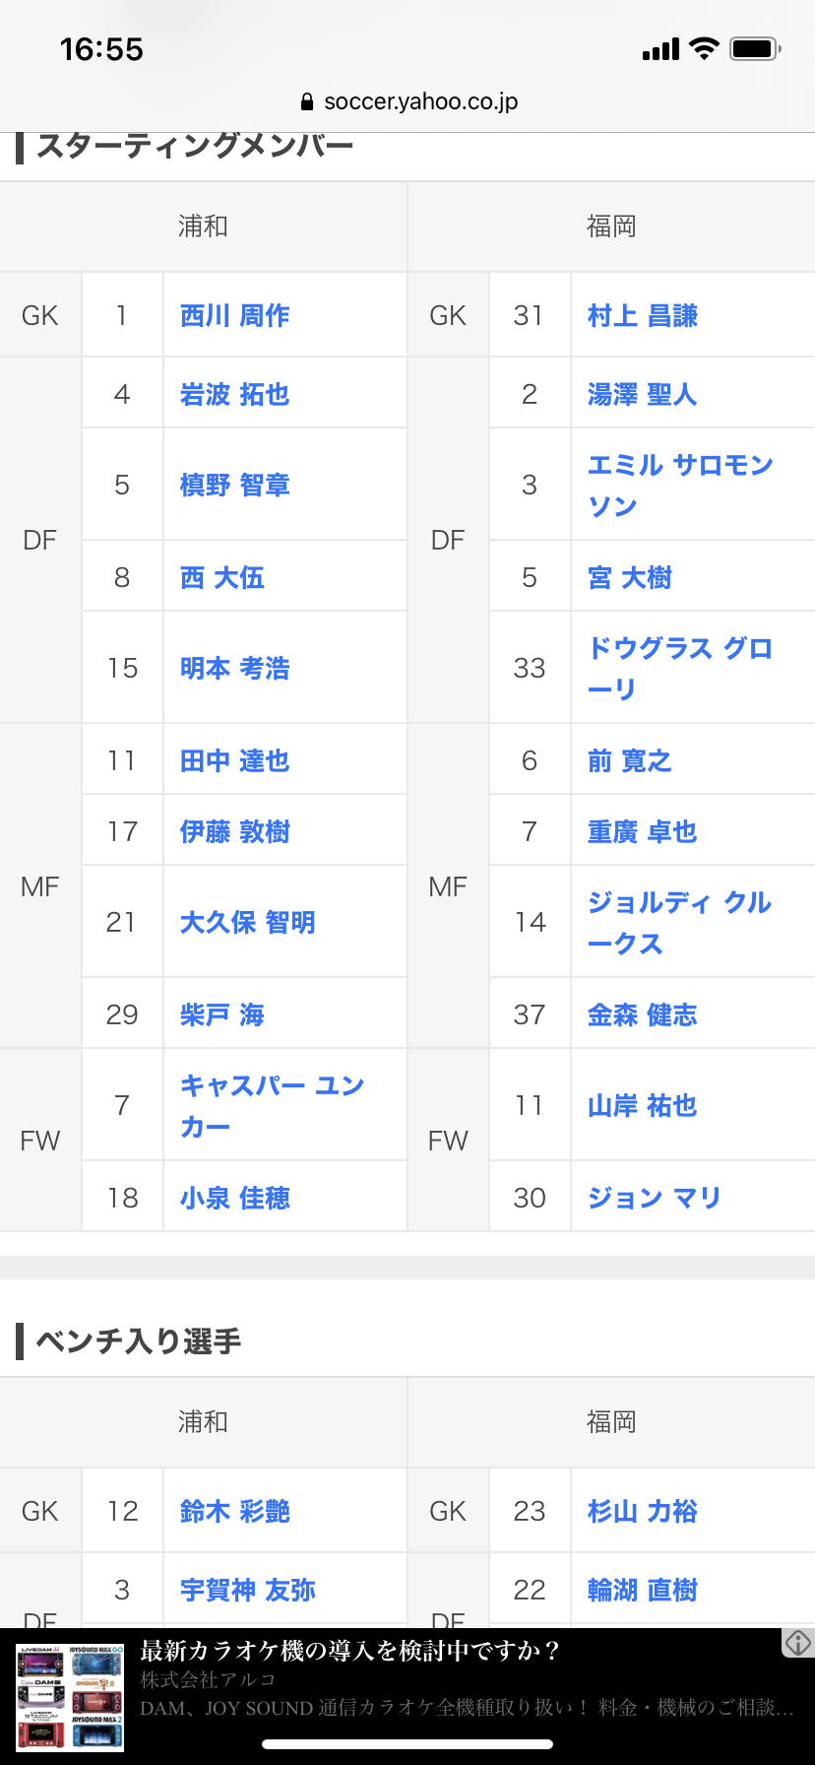Image resolution: width=815 pixels, height=1765 pixels.
Task: Tap the soccer.yahoo.co.jp address bar
Action: click(408, 101)
